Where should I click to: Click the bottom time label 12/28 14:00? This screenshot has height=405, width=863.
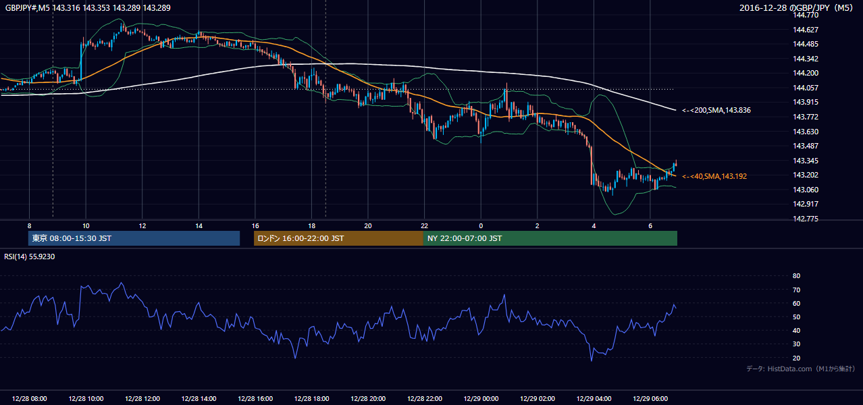[x=199, y=399]
